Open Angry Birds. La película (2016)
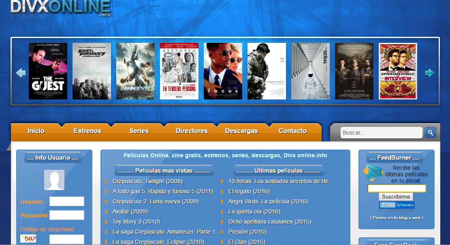Image resolution: width=450 pixels, height=245 pixels. (x=268, y=201)
